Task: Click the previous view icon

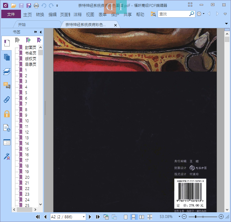Action: click(106, 217)
